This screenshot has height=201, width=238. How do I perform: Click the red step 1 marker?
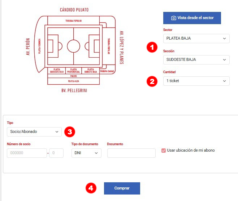[152, 47]
